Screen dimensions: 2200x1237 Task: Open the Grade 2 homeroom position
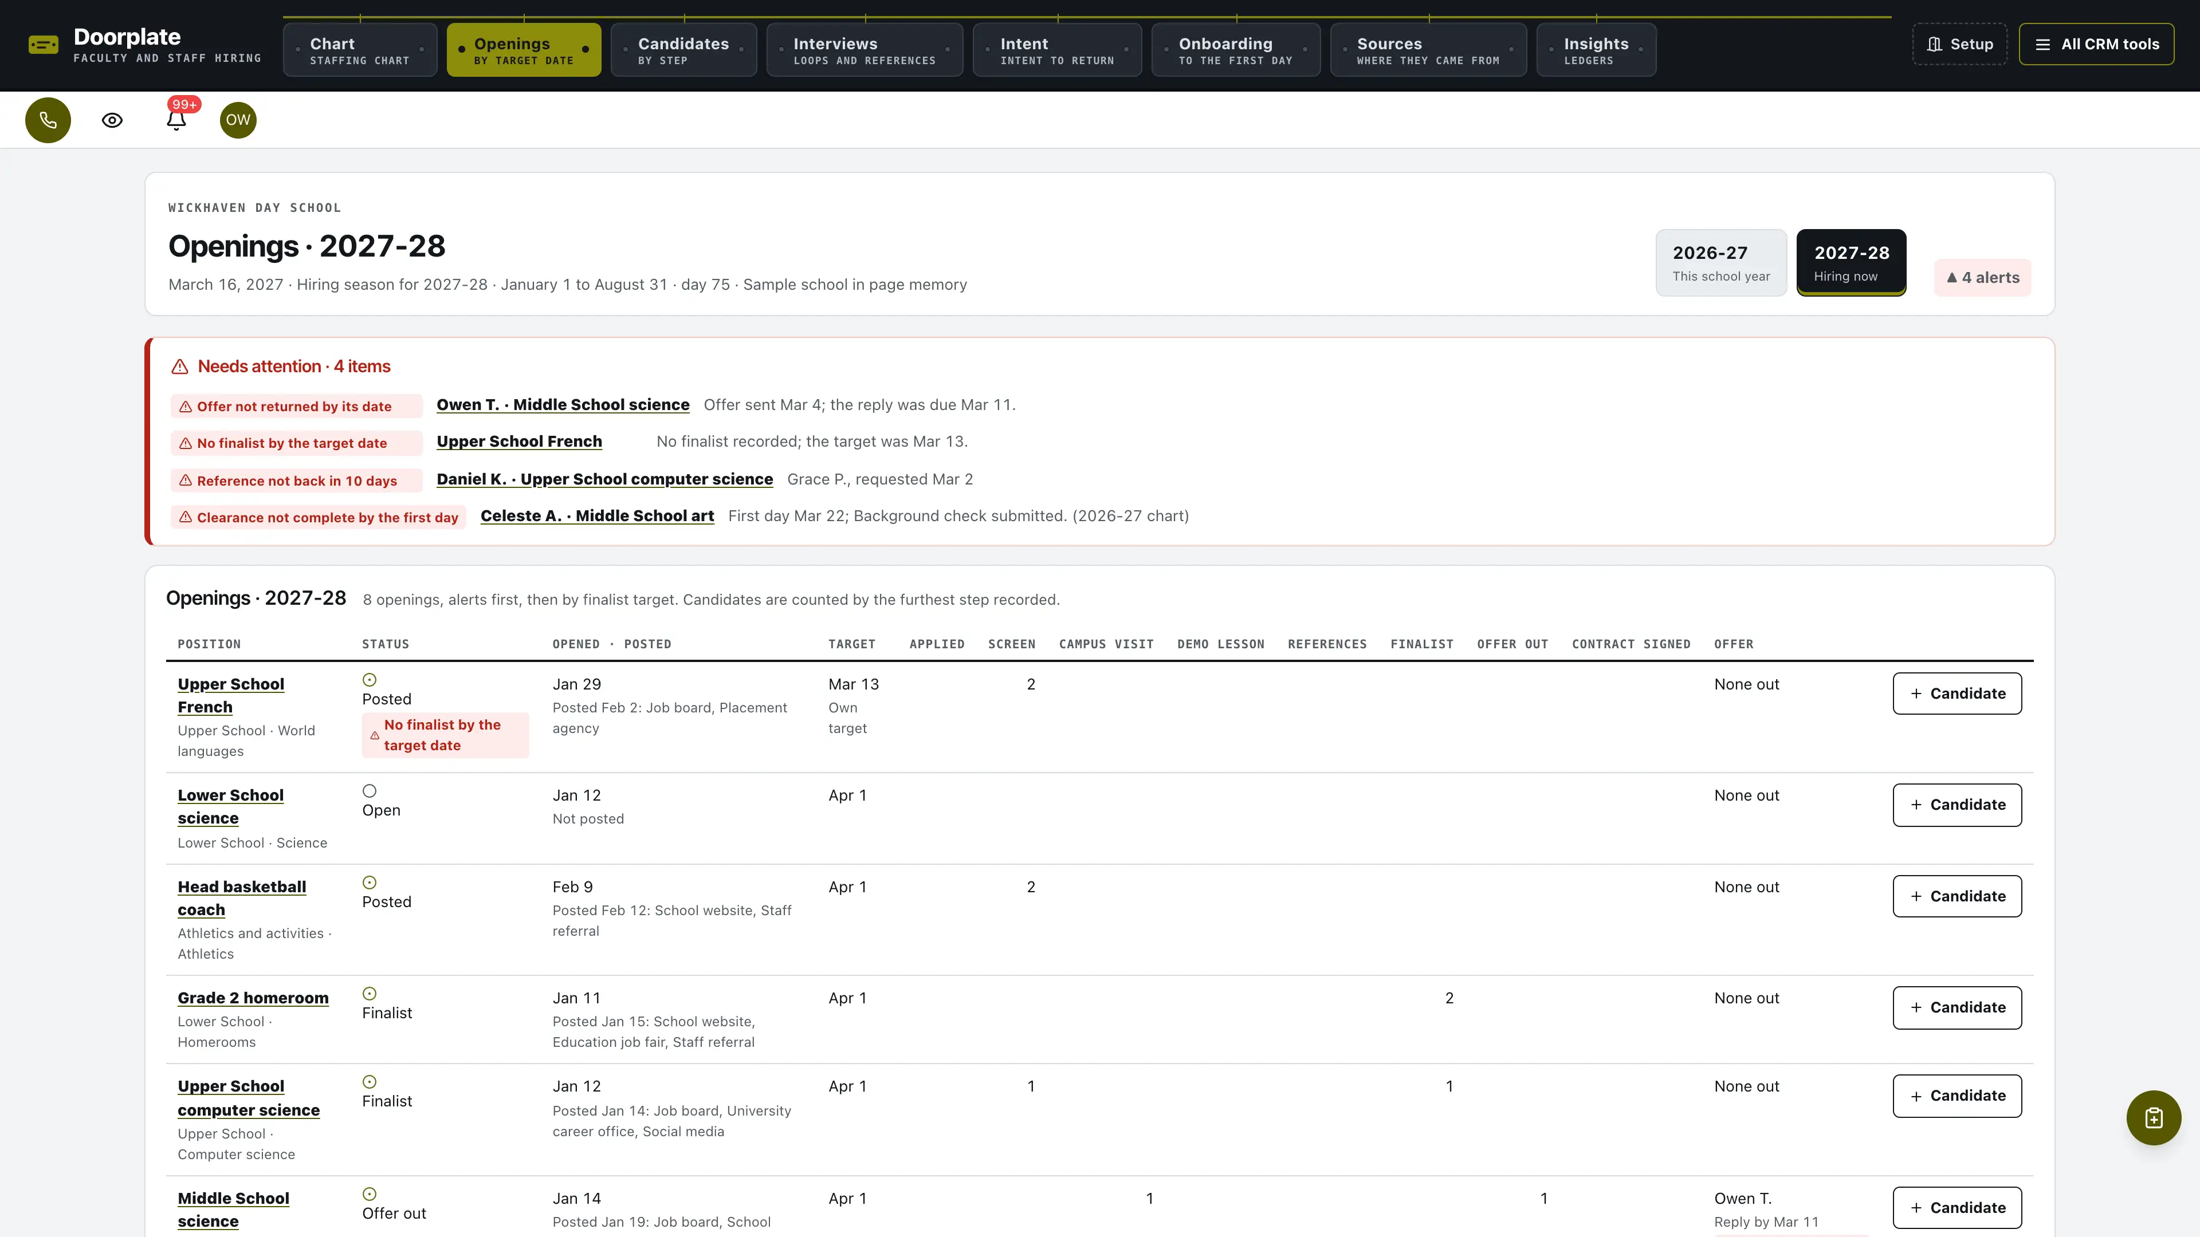[x=253, y=998]
